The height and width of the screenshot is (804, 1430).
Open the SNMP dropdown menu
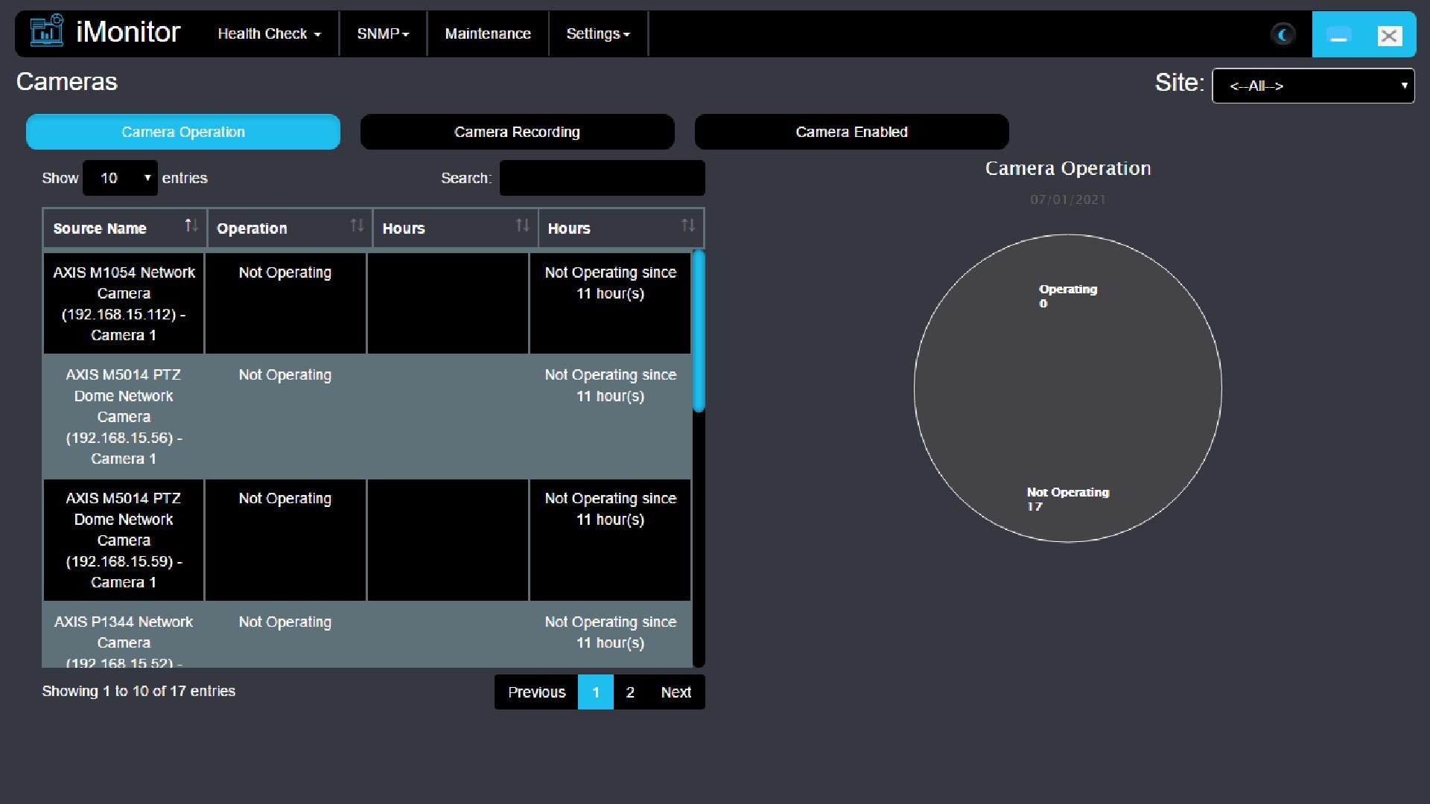[x=383, y=33]
